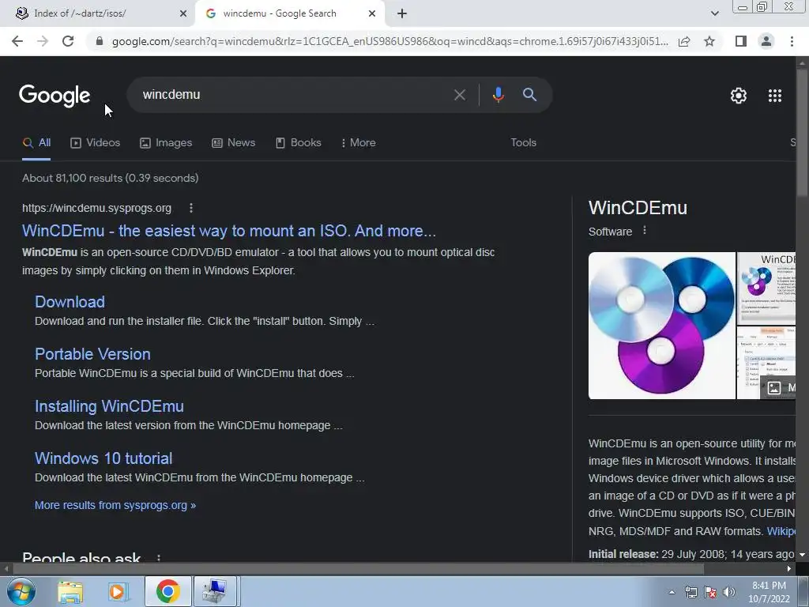Click the Chrome taskbar icon
Image resolution: width=809 pixels, height=607 pixels.
click(168, 591)
